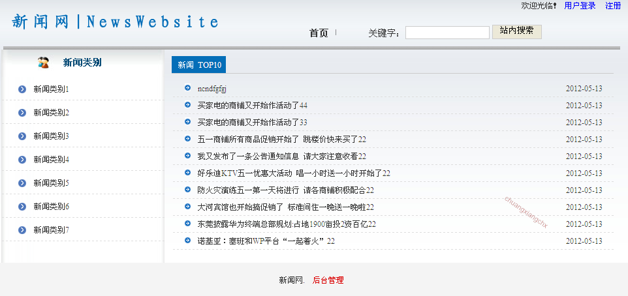This screenshot has height=296, width=628.
Task: Click the 新闻网|NewsWebsite logo
Action: [x=116, y=22]
